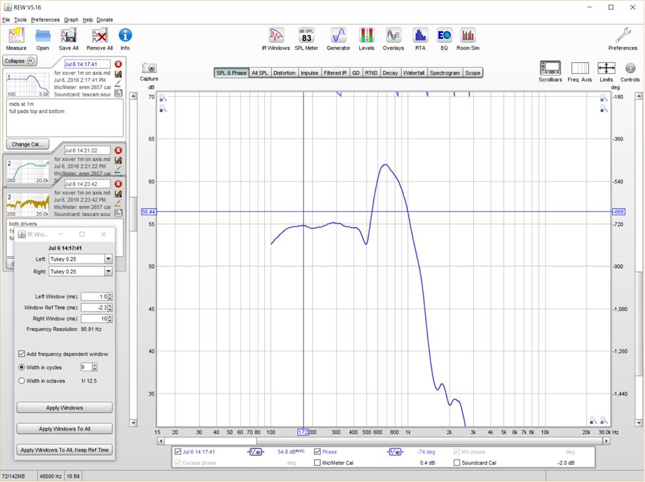Select Width in octaves radio button
645x482 pixels.
(22, 381)
